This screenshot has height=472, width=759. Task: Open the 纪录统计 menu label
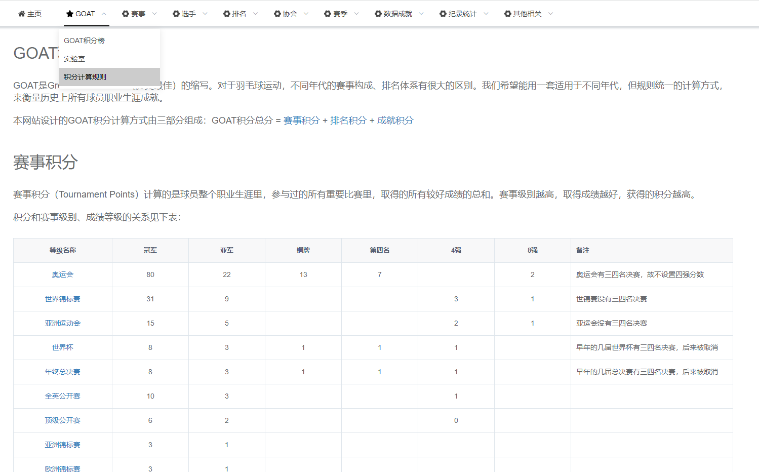coord(463,14)
